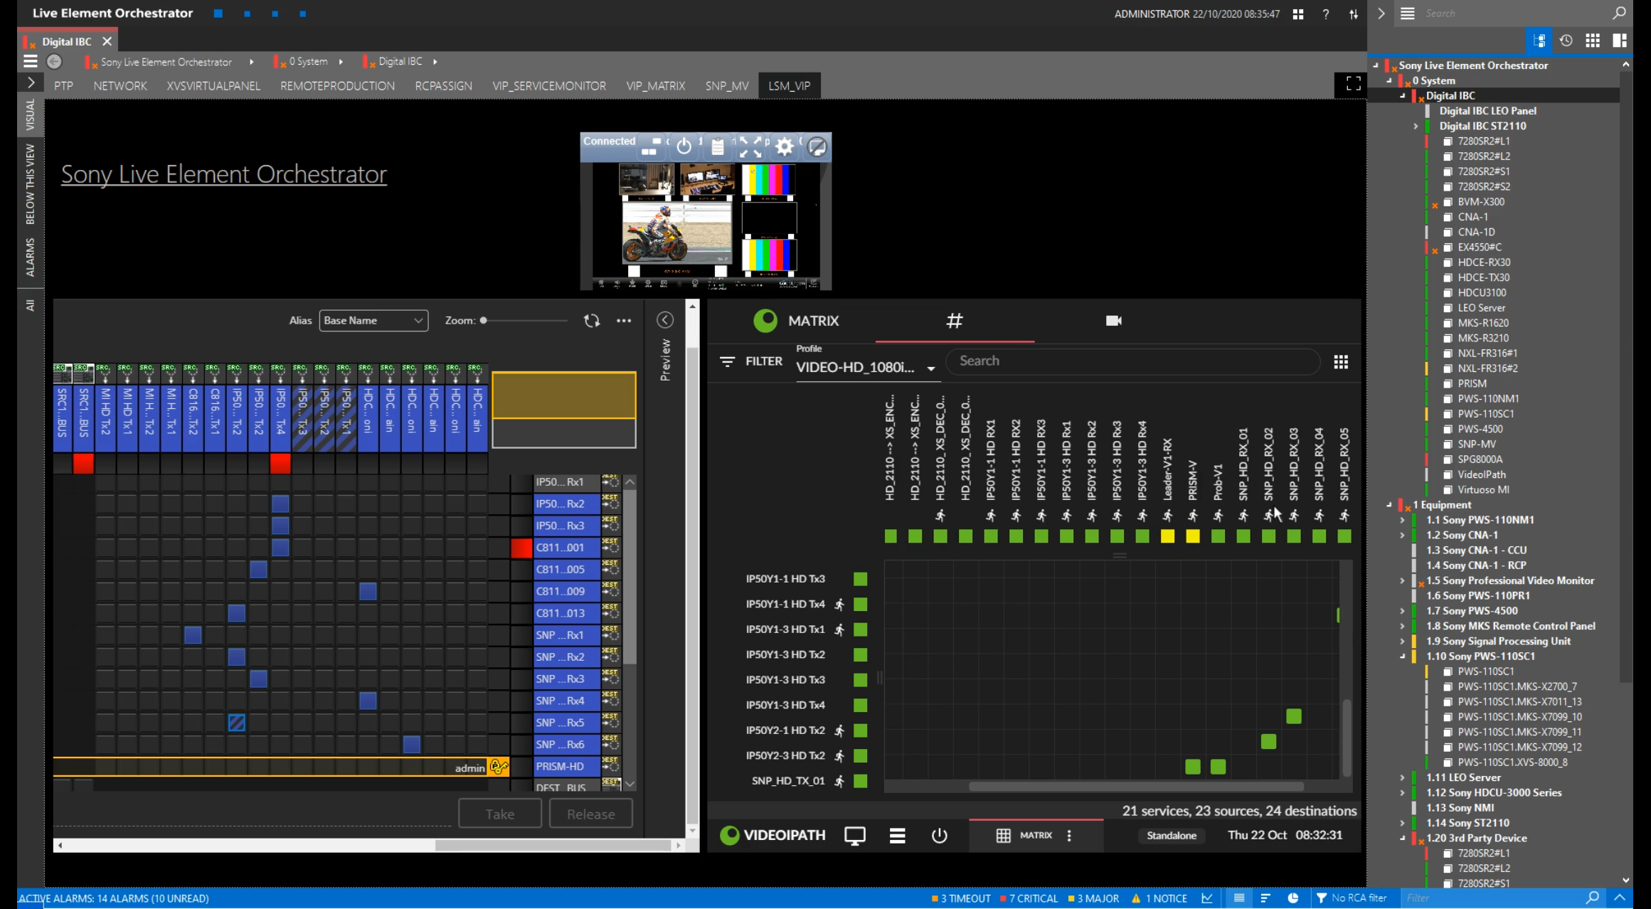
Task: Expand the 1.1 Sony PWS-110NM1 node
Action: [x=1402, y=520]
